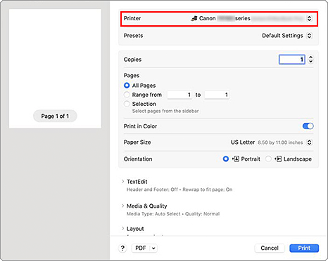Click the '8.50 by 11.00 inches' size text
The image size is (328, 261).
click(280, 142)
